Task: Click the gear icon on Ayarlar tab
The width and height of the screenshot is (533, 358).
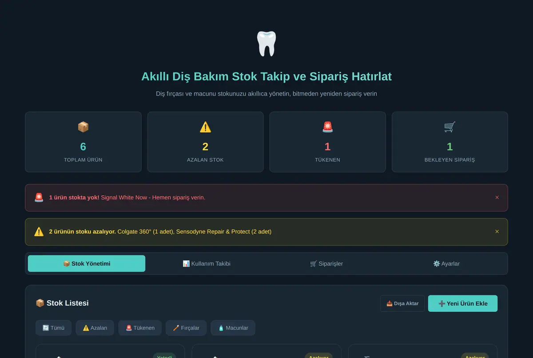Action: (436, 263)
